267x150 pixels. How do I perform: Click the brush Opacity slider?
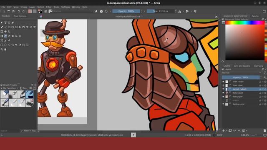click(x=126, y=11)
